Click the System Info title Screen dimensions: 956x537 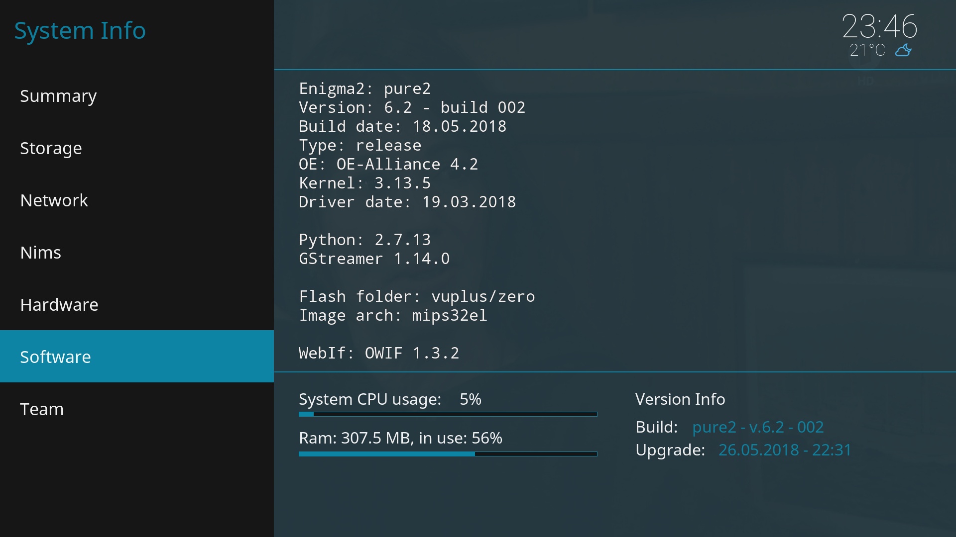pyautogui.click(x=80, y=31)
